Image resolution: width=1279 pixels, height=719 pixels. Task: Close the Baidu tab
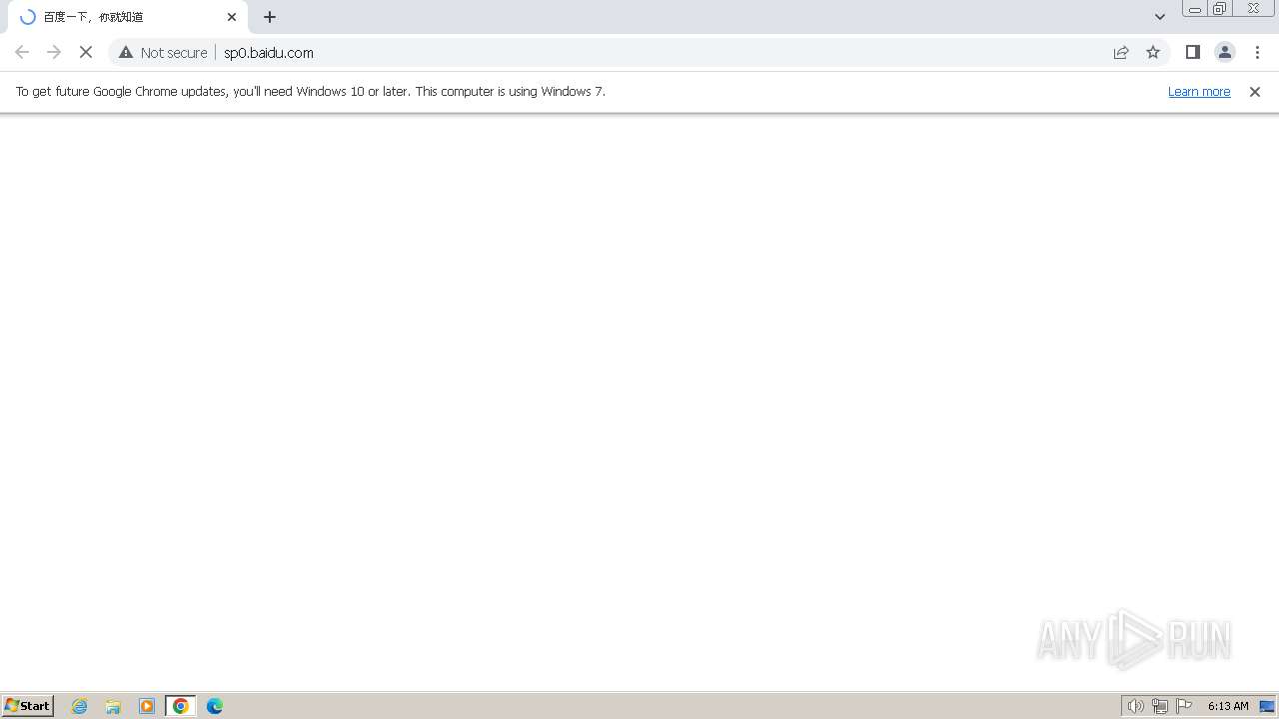232,17
